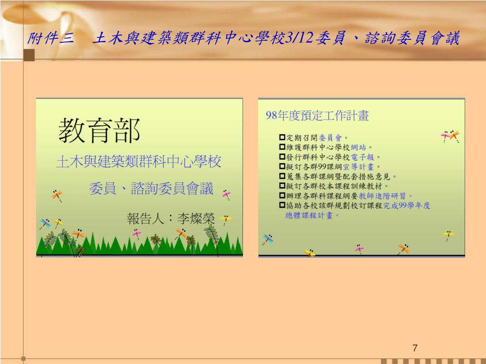The image size is (486, 364).
Task: Click blue subtitle "土木與建築類群科中心學校" in left slide
Action: click(139, 162)
